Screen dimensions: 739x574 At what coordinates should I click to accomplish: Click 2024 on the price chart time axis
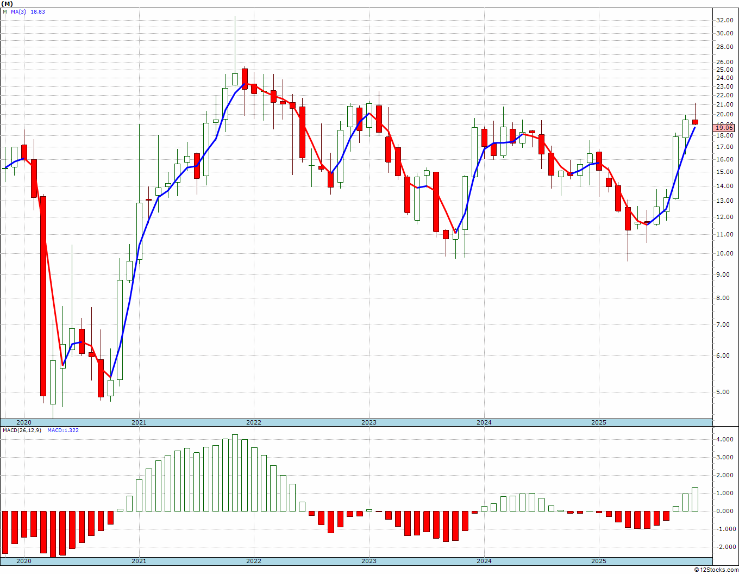tap(484, 422)
